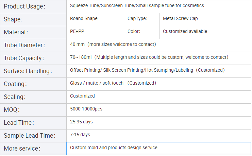
Task: Click the Roand Shape value
Action: (84, 19)
